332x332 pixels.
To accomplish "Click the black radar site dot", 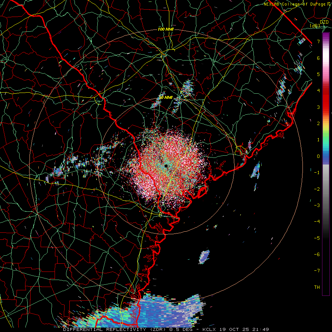I will (x=166, y=166).
